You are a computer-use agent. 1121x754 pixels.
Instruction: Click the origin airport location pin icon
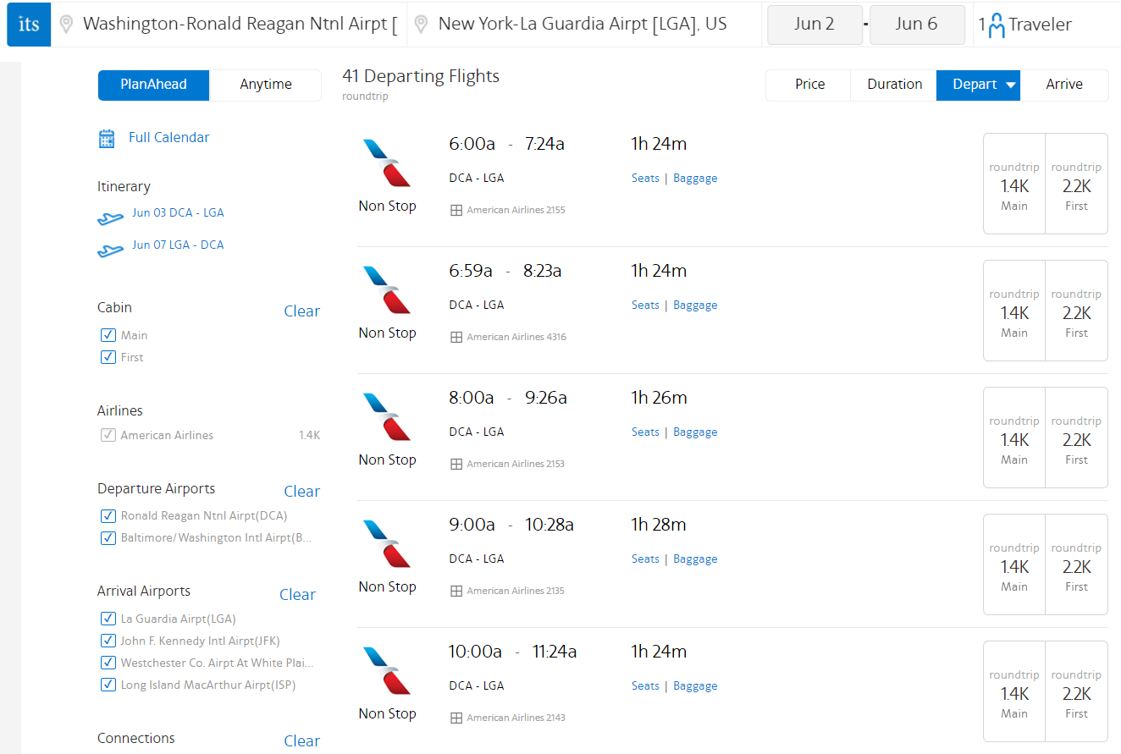click(x=66, y=25)
